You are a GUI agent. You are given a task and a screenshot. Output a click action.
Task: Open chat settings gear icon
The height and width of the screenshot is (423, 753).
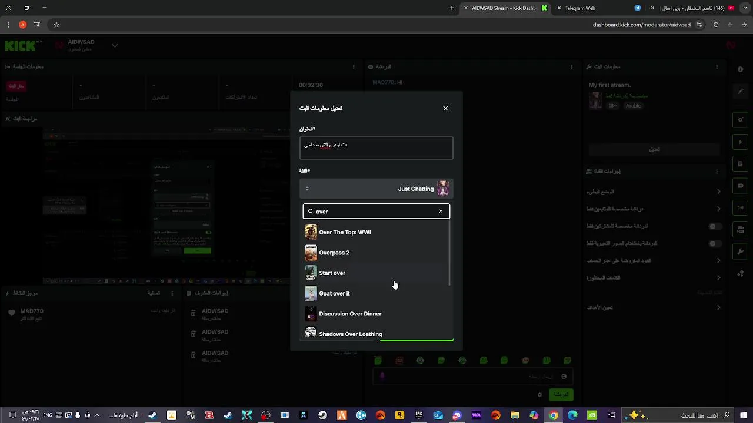click(539, 394)
